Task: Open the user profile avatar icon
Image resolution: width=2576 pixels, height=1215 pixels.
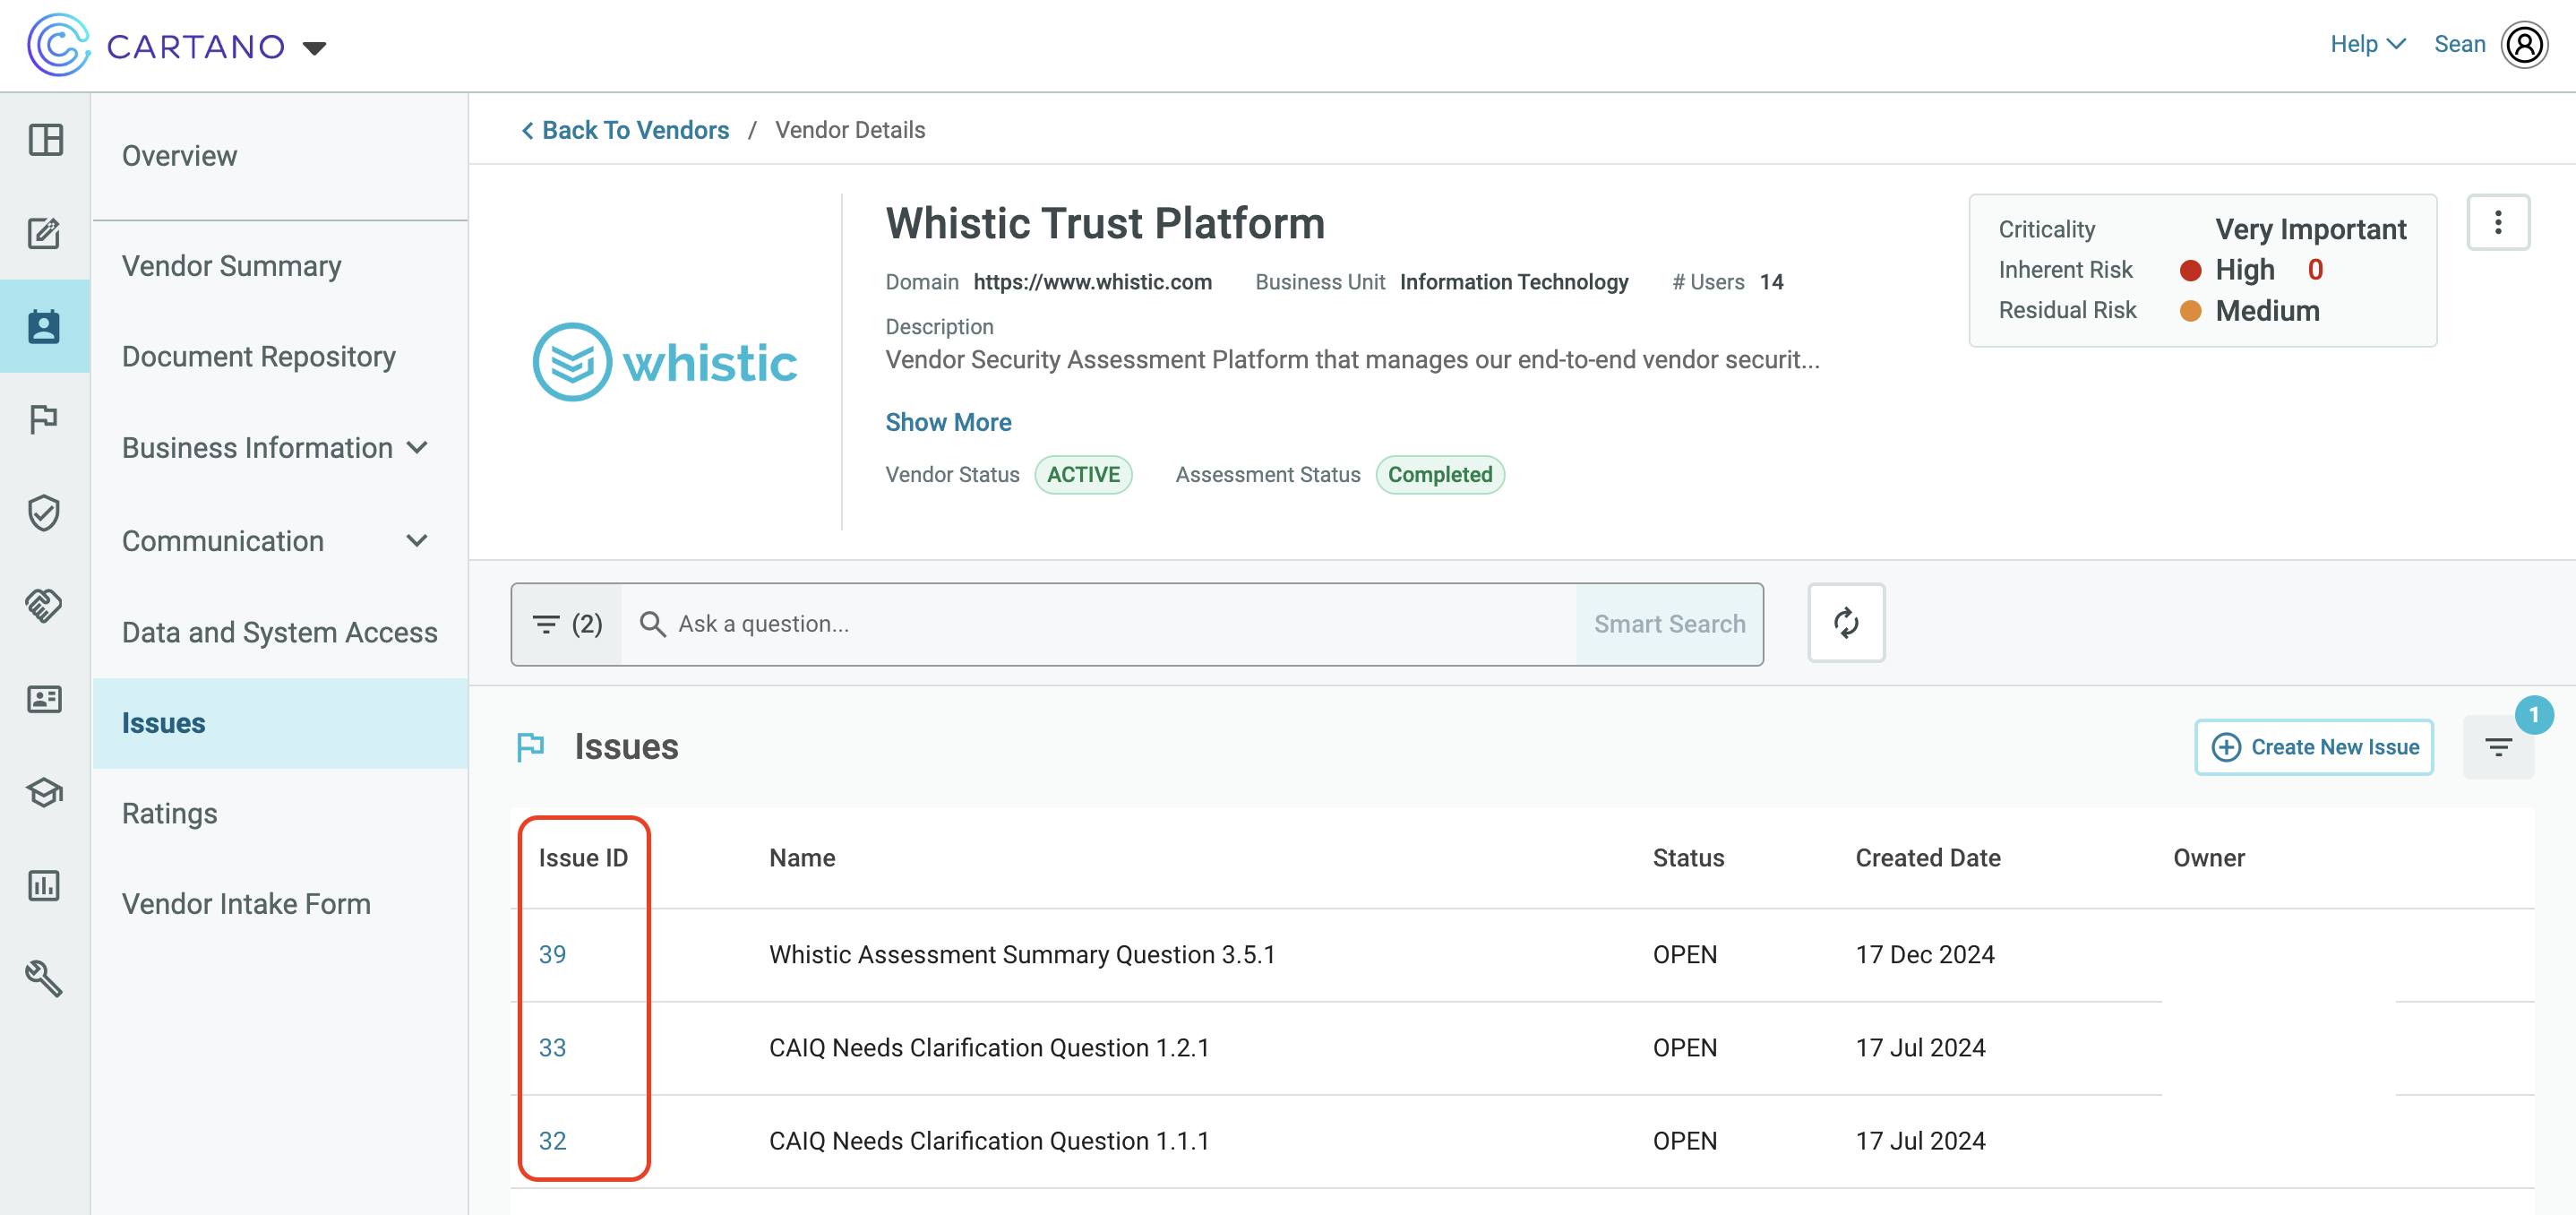Action: tap(2524, 44)
